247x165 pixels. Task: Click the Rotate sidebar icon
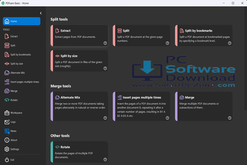(7, 100)
